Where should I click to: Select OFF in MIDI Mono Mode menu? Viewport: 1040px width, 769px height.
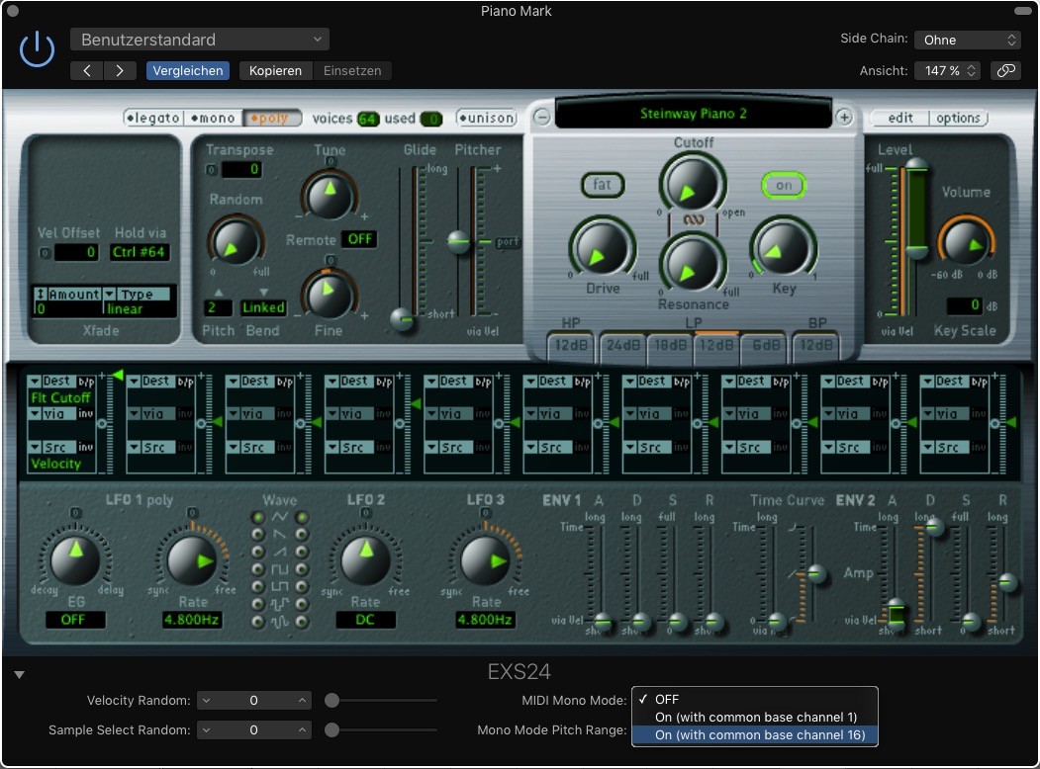pos(755,699)
